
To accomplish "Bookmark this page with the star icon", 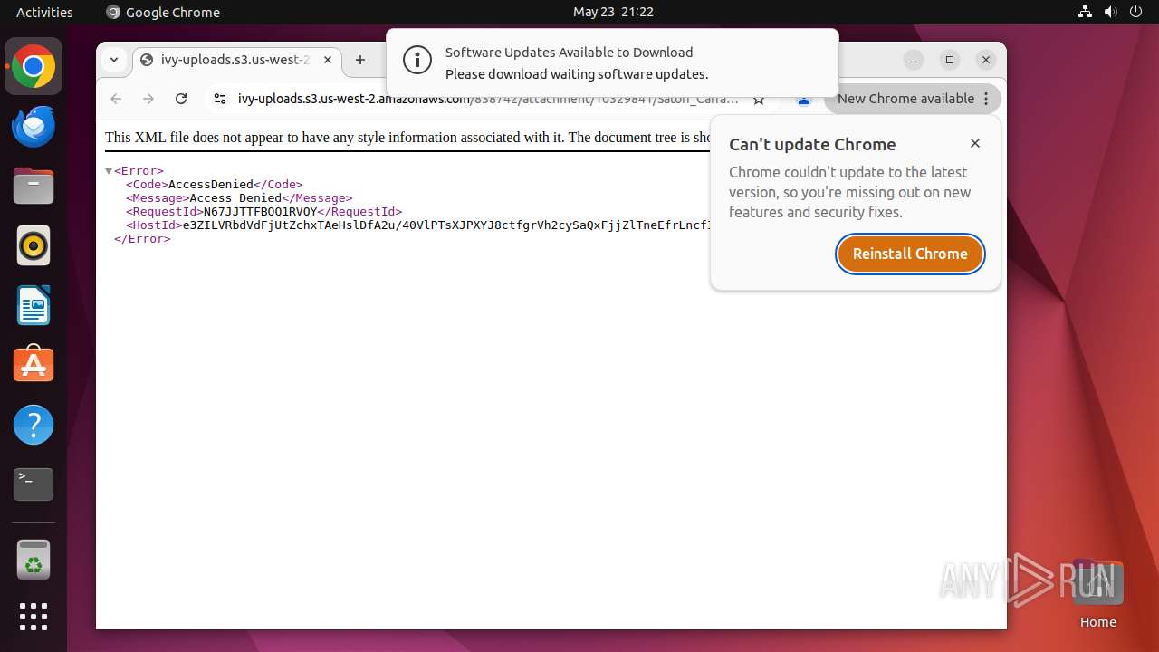I will (x=759, y=100).
